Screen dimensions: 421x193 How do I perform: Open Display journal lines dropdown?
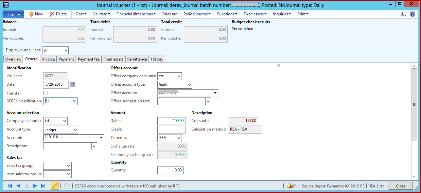(66, 50)
